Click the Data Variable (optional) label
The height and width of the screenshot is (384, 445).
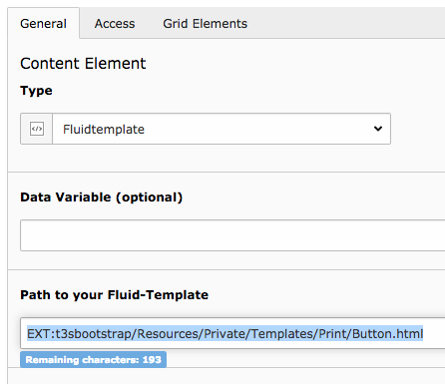[x=102, y=197]
